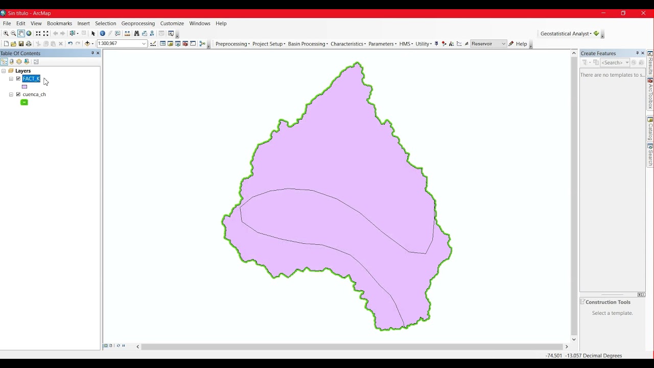654x368 pixels.
Task: Click the Create Features search field
Action: point(615,62)
